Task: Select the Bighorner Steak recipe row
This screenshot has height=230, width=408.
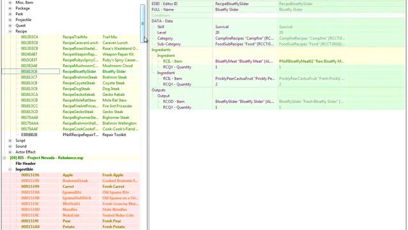Action: (71, 118)
